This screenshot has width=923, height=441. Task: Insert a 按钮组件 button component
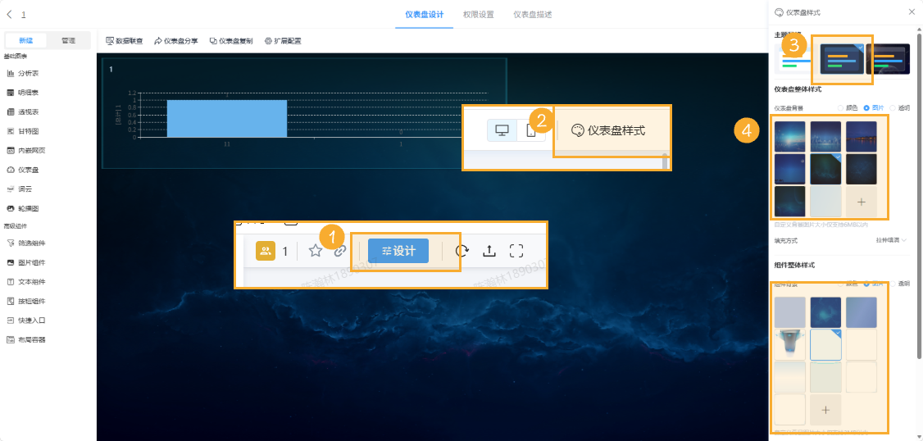26,302
